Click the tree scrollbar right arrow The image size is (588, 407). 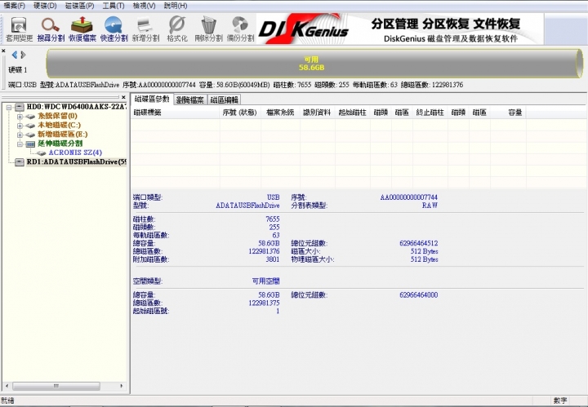pyautogui.click(x=122, y=386)
